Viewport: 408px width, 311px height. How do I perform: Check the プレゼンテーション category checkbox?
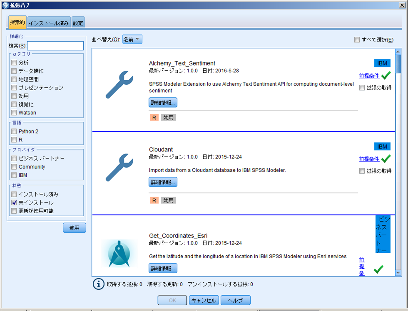click(x=14, y=88)
